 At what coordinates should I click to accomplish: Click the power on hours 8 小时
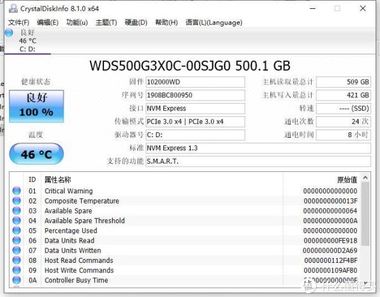(x=343, y=135)
